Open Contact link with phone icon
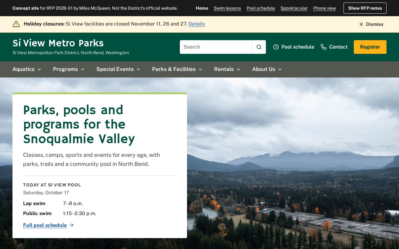The width and height of the screenshot is (399, 249). 334,47
